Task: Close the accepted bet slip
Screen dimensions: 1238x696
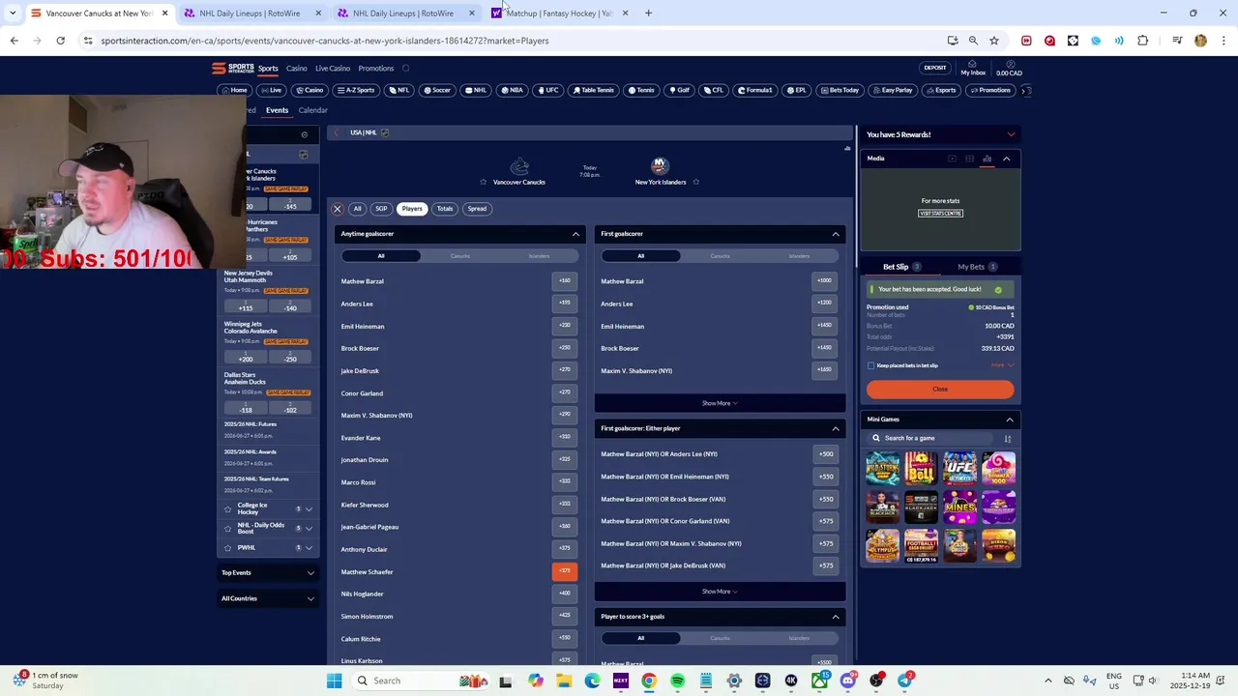Action: point(940,390)
